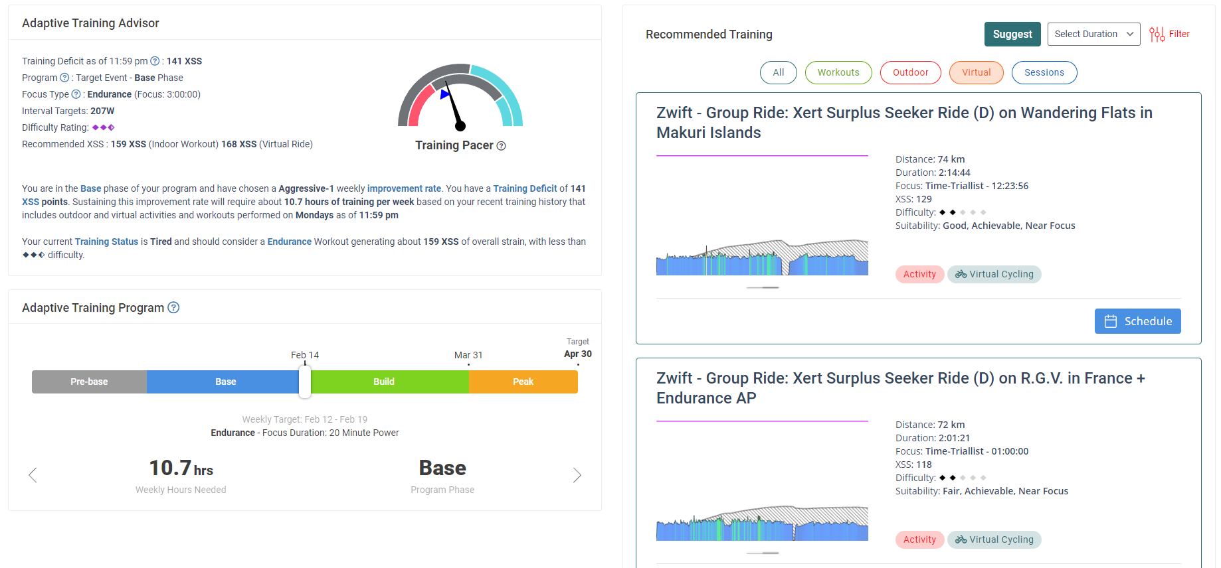Click the Program help question icon
This screenshot has width=1221, height=568.
point(64,78)
